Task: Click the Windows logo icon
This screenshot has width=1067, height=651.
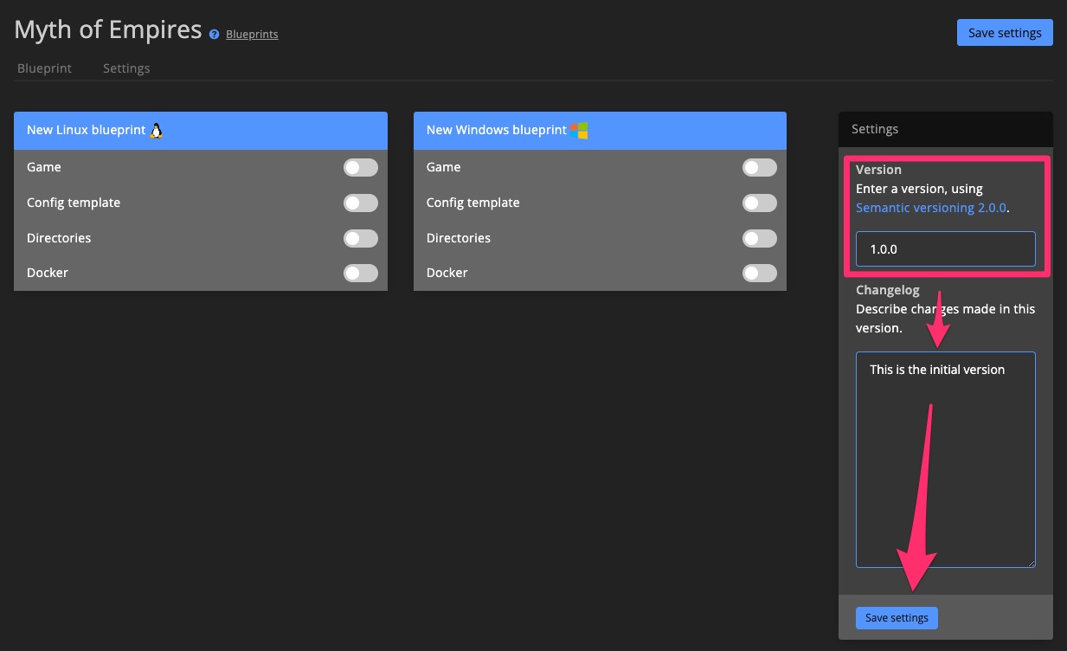Action: [578, 130]
